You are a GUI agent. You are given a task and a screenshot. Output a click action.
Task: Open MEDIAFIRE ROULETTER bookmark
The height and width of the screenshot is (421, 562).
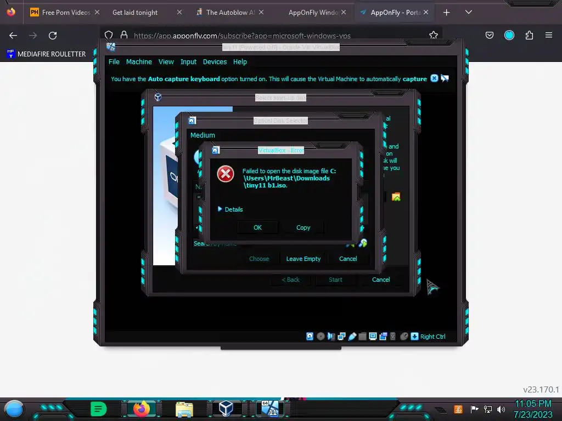(x=46, y=54)
